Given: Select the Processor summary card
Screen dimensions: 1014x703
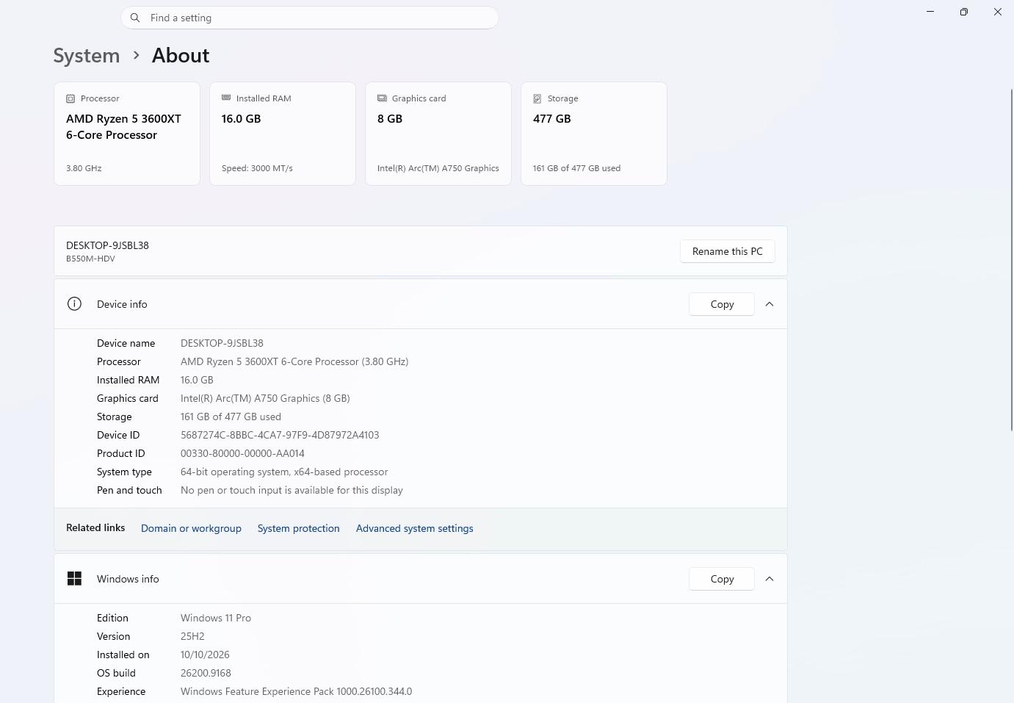Looking at the screenshot, I should pyautogui.click(x=127, y=134).
